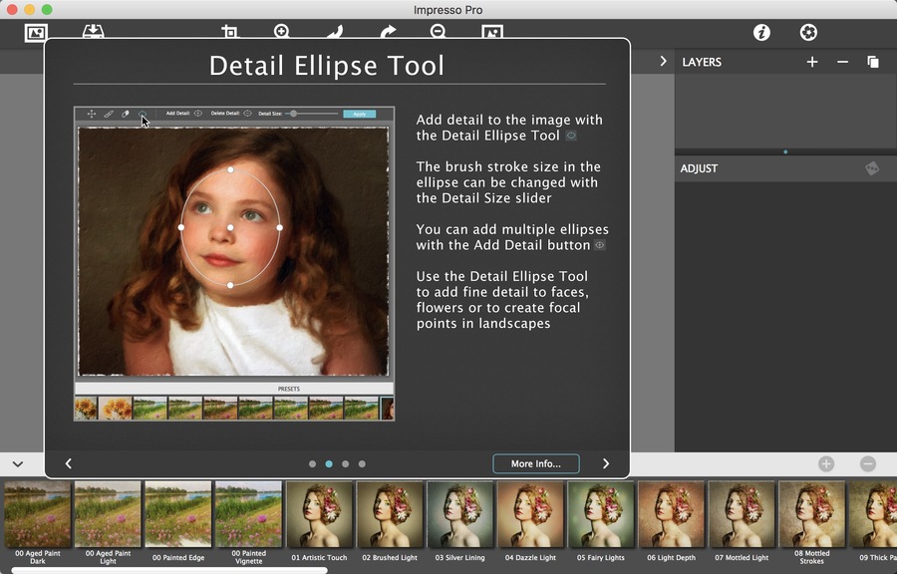
Task: Click the round lifebuoy icon next to info
Action: click(808, 33)
